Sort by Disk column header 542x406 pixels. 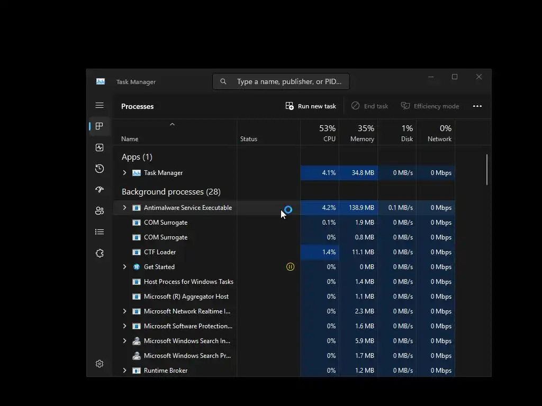pos(397,133)
